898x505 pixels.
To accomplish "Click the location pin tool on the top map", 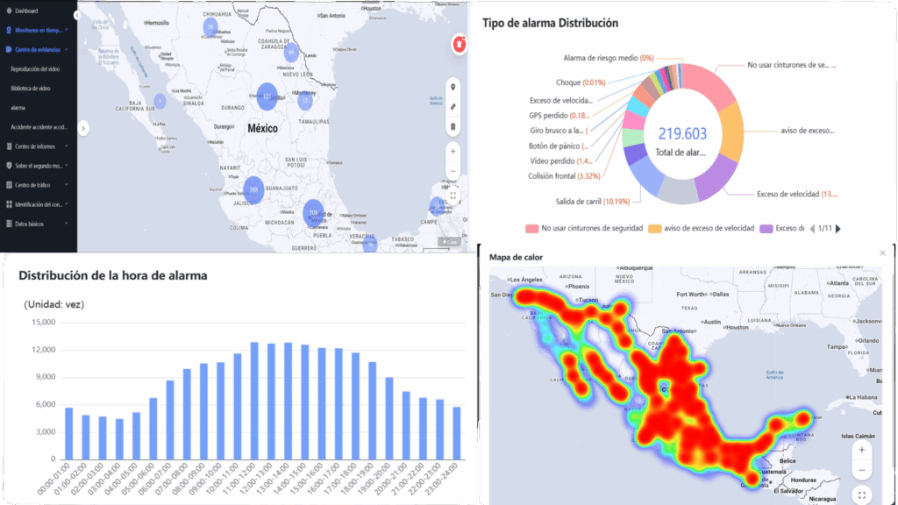I will pyautogui.click(x=453, y=87).
